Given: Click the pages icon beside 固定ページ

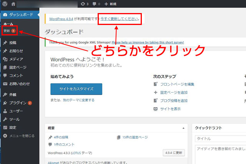Looking at the screenshot, I should (x=5, y=67).
